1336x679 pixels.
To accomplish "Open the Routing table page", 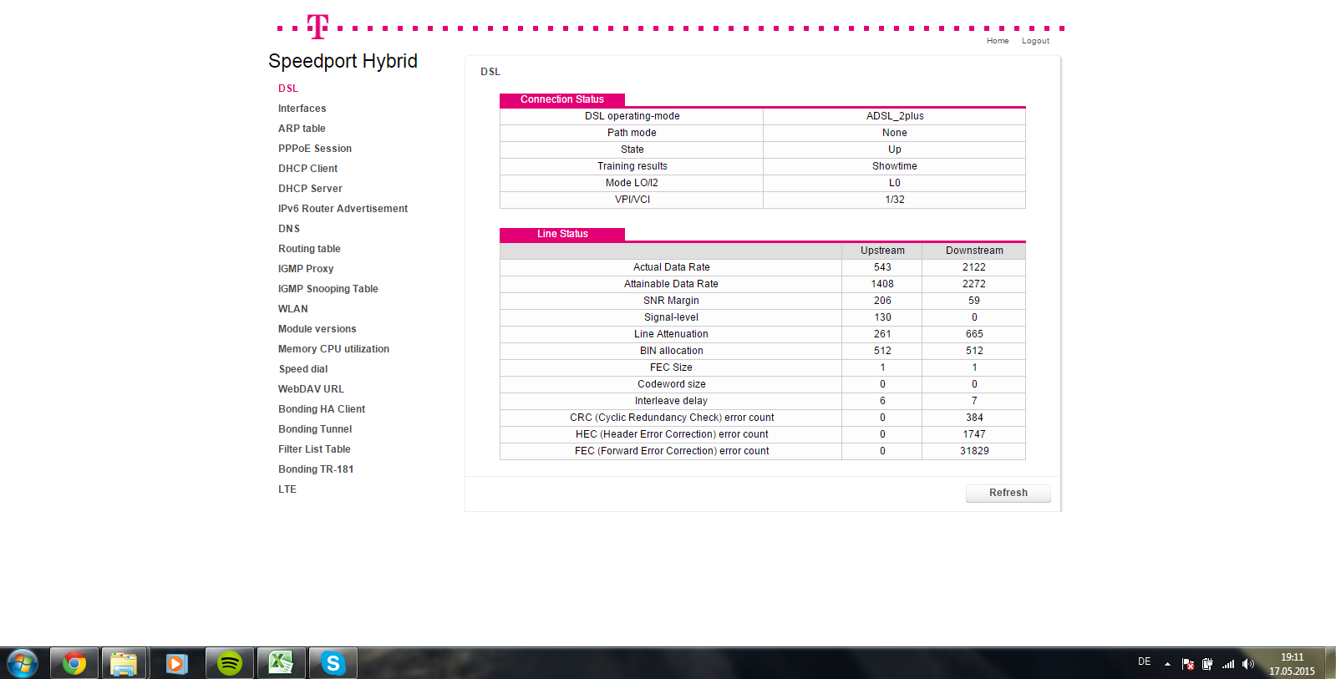I will (309, 249).
